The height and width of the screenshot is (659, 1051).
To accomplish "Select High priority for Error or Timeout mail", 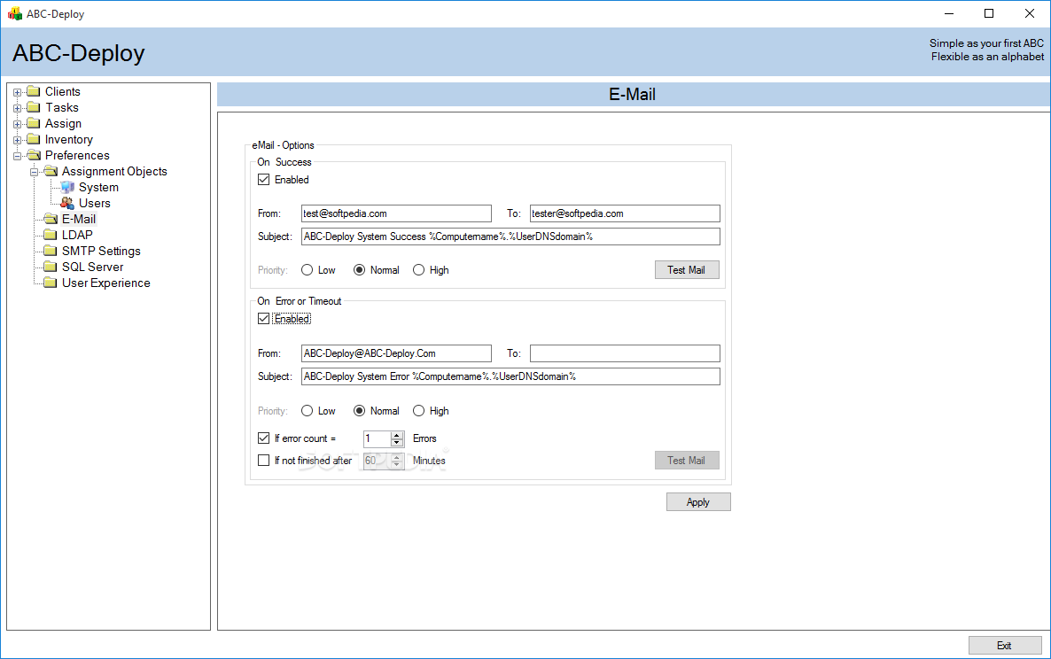I will point(418,410).
